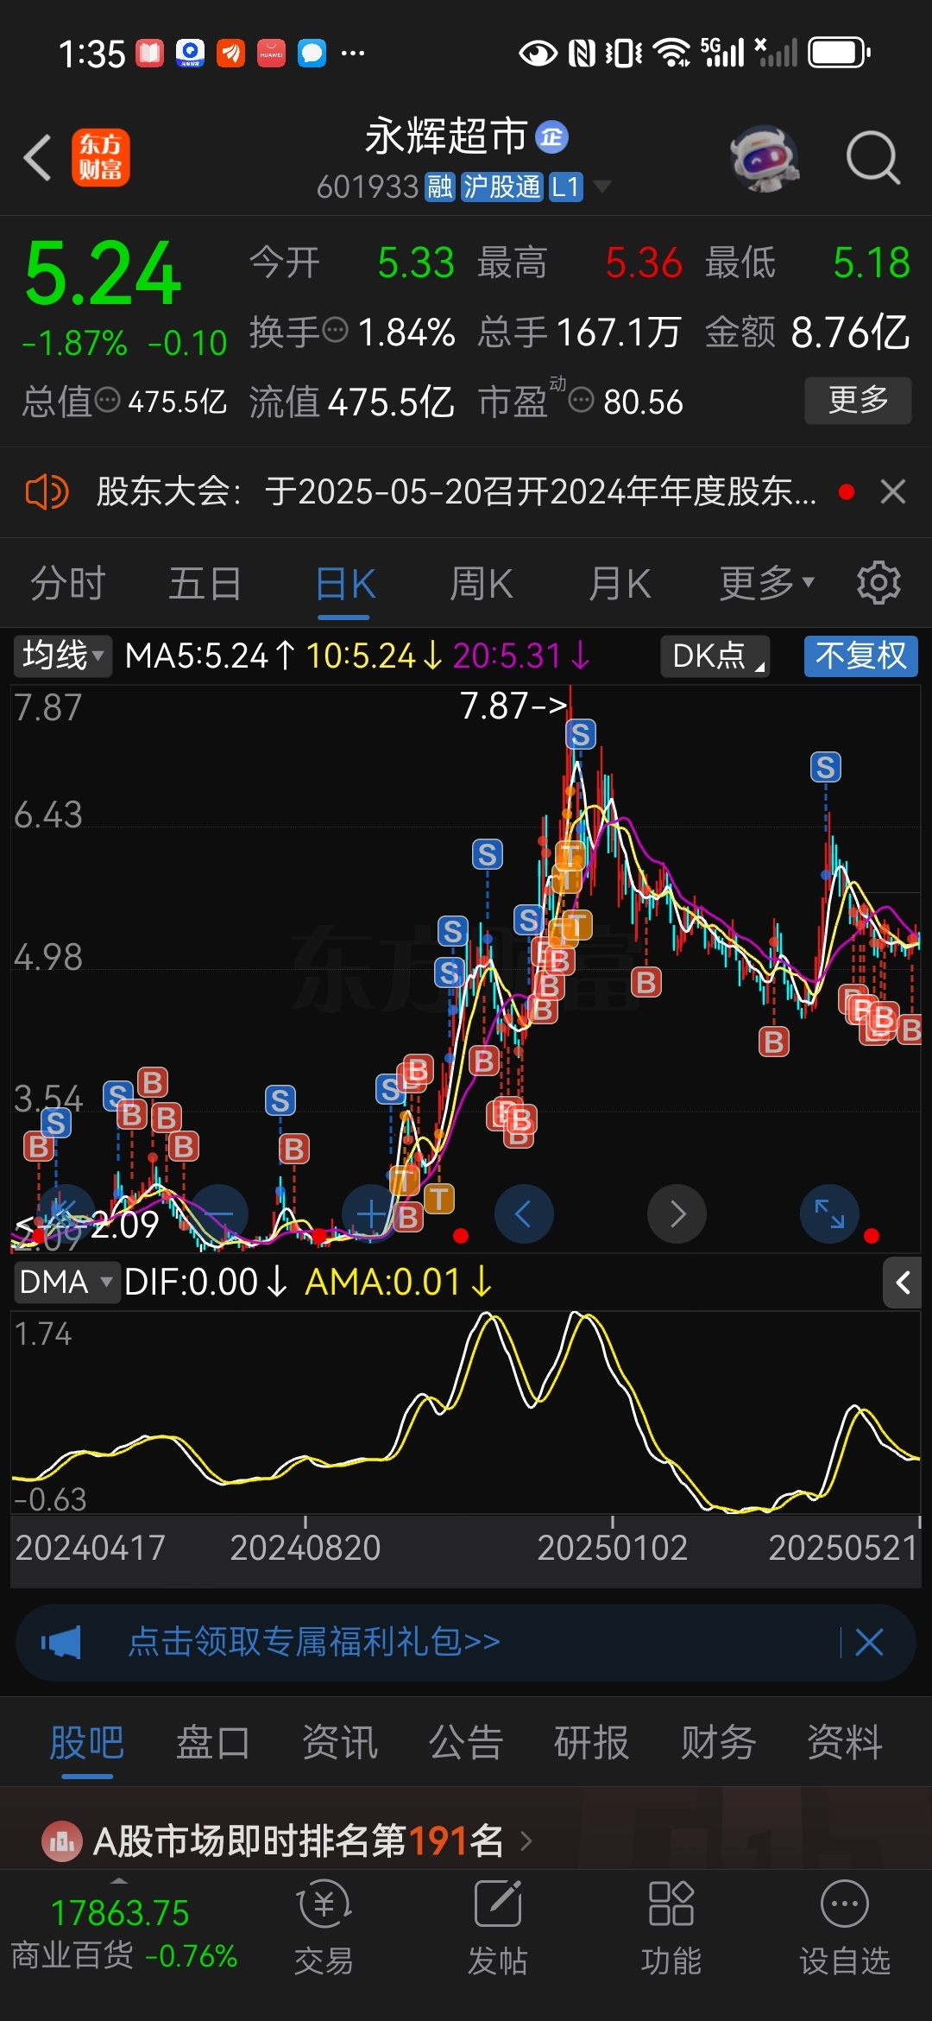Tap the ranking chart icon
The image size is (932, 2021).
pos(61,1841)
